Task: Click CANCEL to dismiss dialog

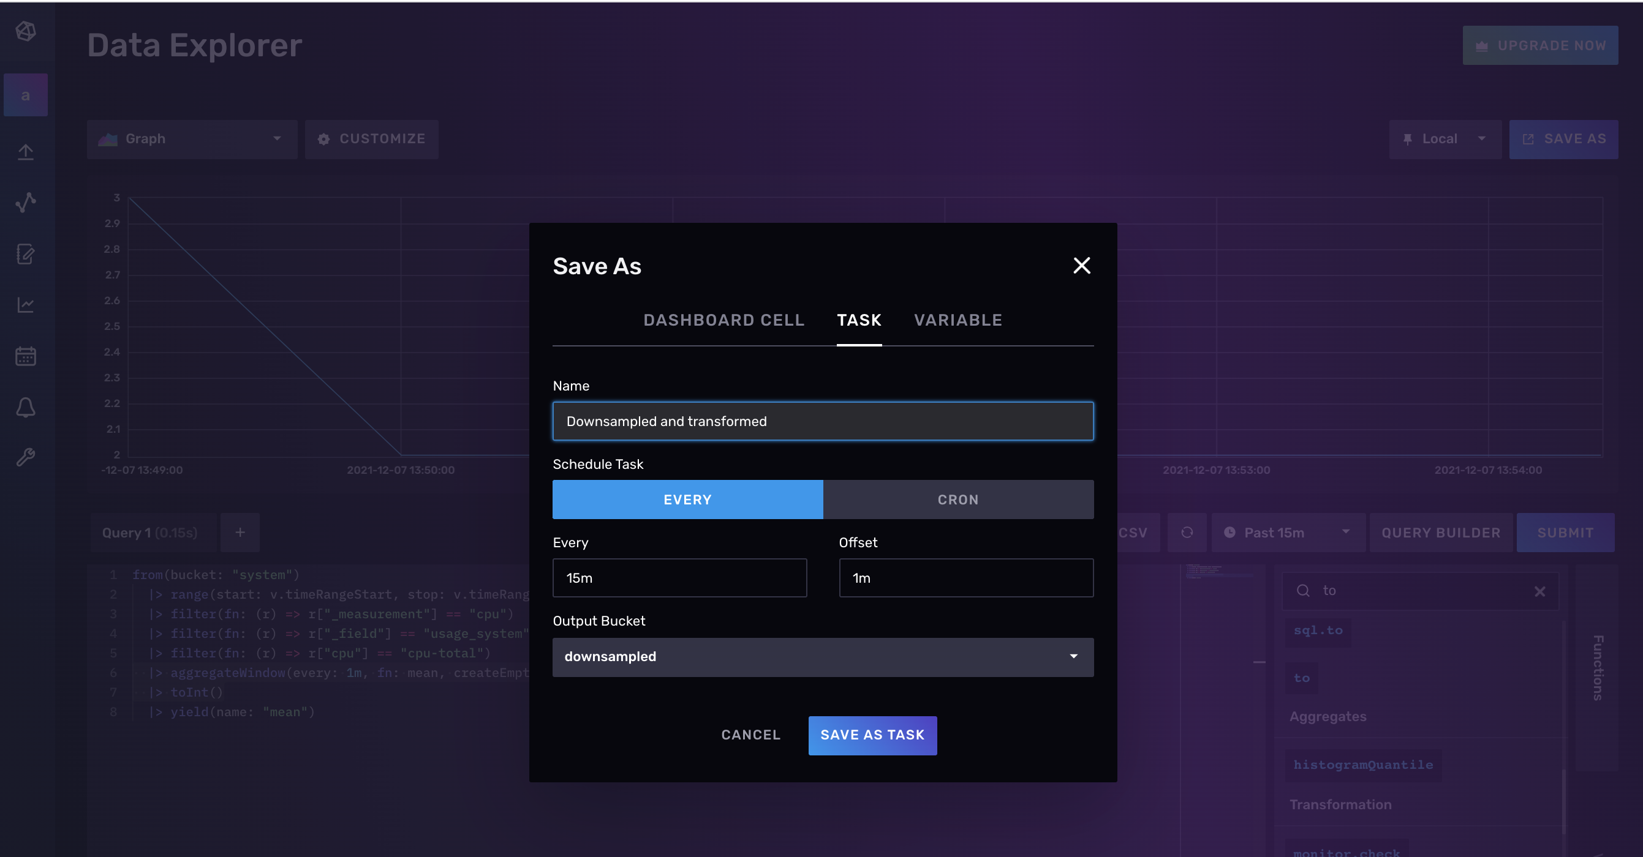Action: click(750, 734)
